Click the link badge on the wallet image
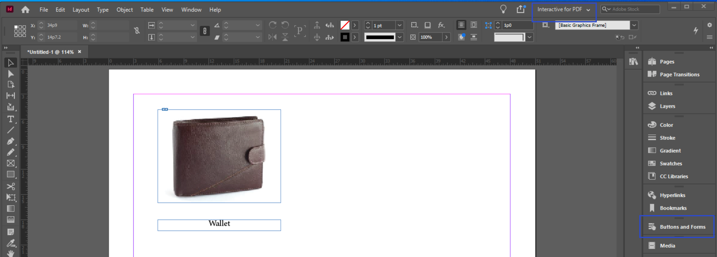This screenshot has width=717, height=257. point(165,109)
